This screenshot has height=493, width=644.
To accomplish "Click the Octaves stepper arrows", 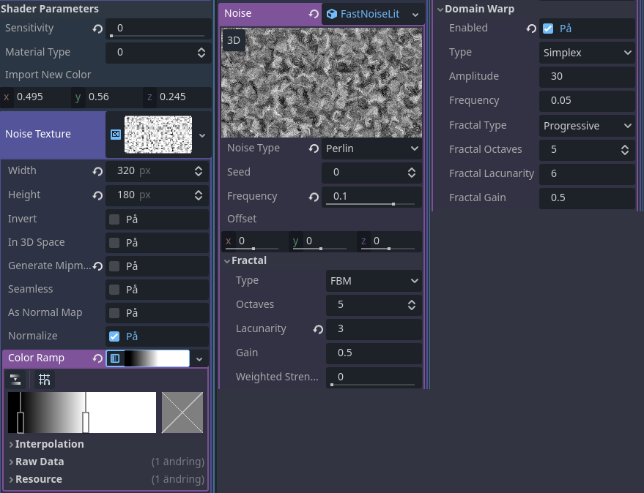I will (x=412, y=305).
